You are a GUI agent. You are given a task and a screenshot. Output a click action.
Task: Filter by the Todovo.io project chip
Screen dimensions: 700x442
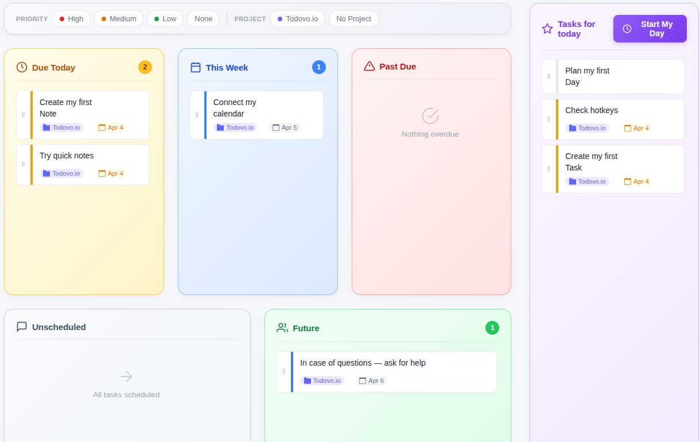[298, 19]
